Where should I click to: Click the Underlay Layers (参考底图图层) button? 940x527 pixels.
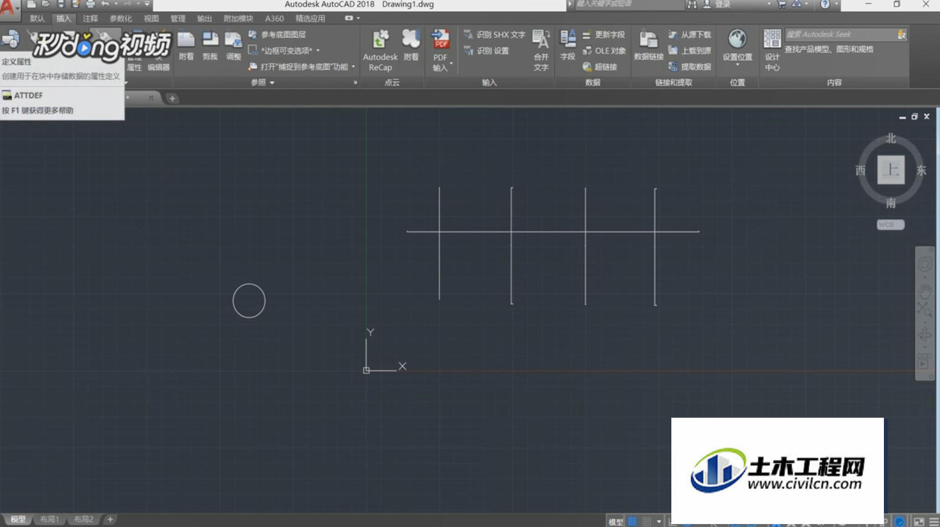tap(277, 35)
